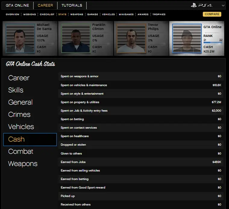Go to the Weapons submenu link

click(x=77, y=14)
